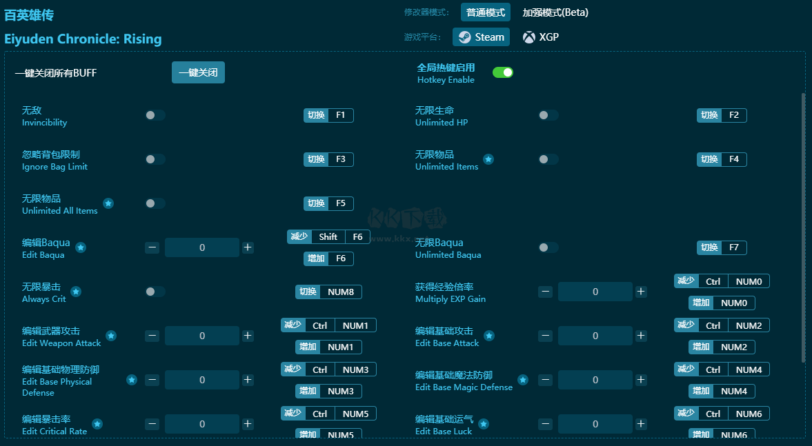
Task: Click the 切换 F7 hotkey button
Action: [722, 247]
